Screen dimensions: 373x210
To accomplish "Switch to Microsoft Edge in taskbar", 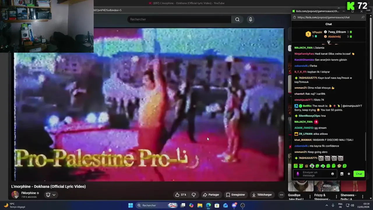I will pos(208,205).
